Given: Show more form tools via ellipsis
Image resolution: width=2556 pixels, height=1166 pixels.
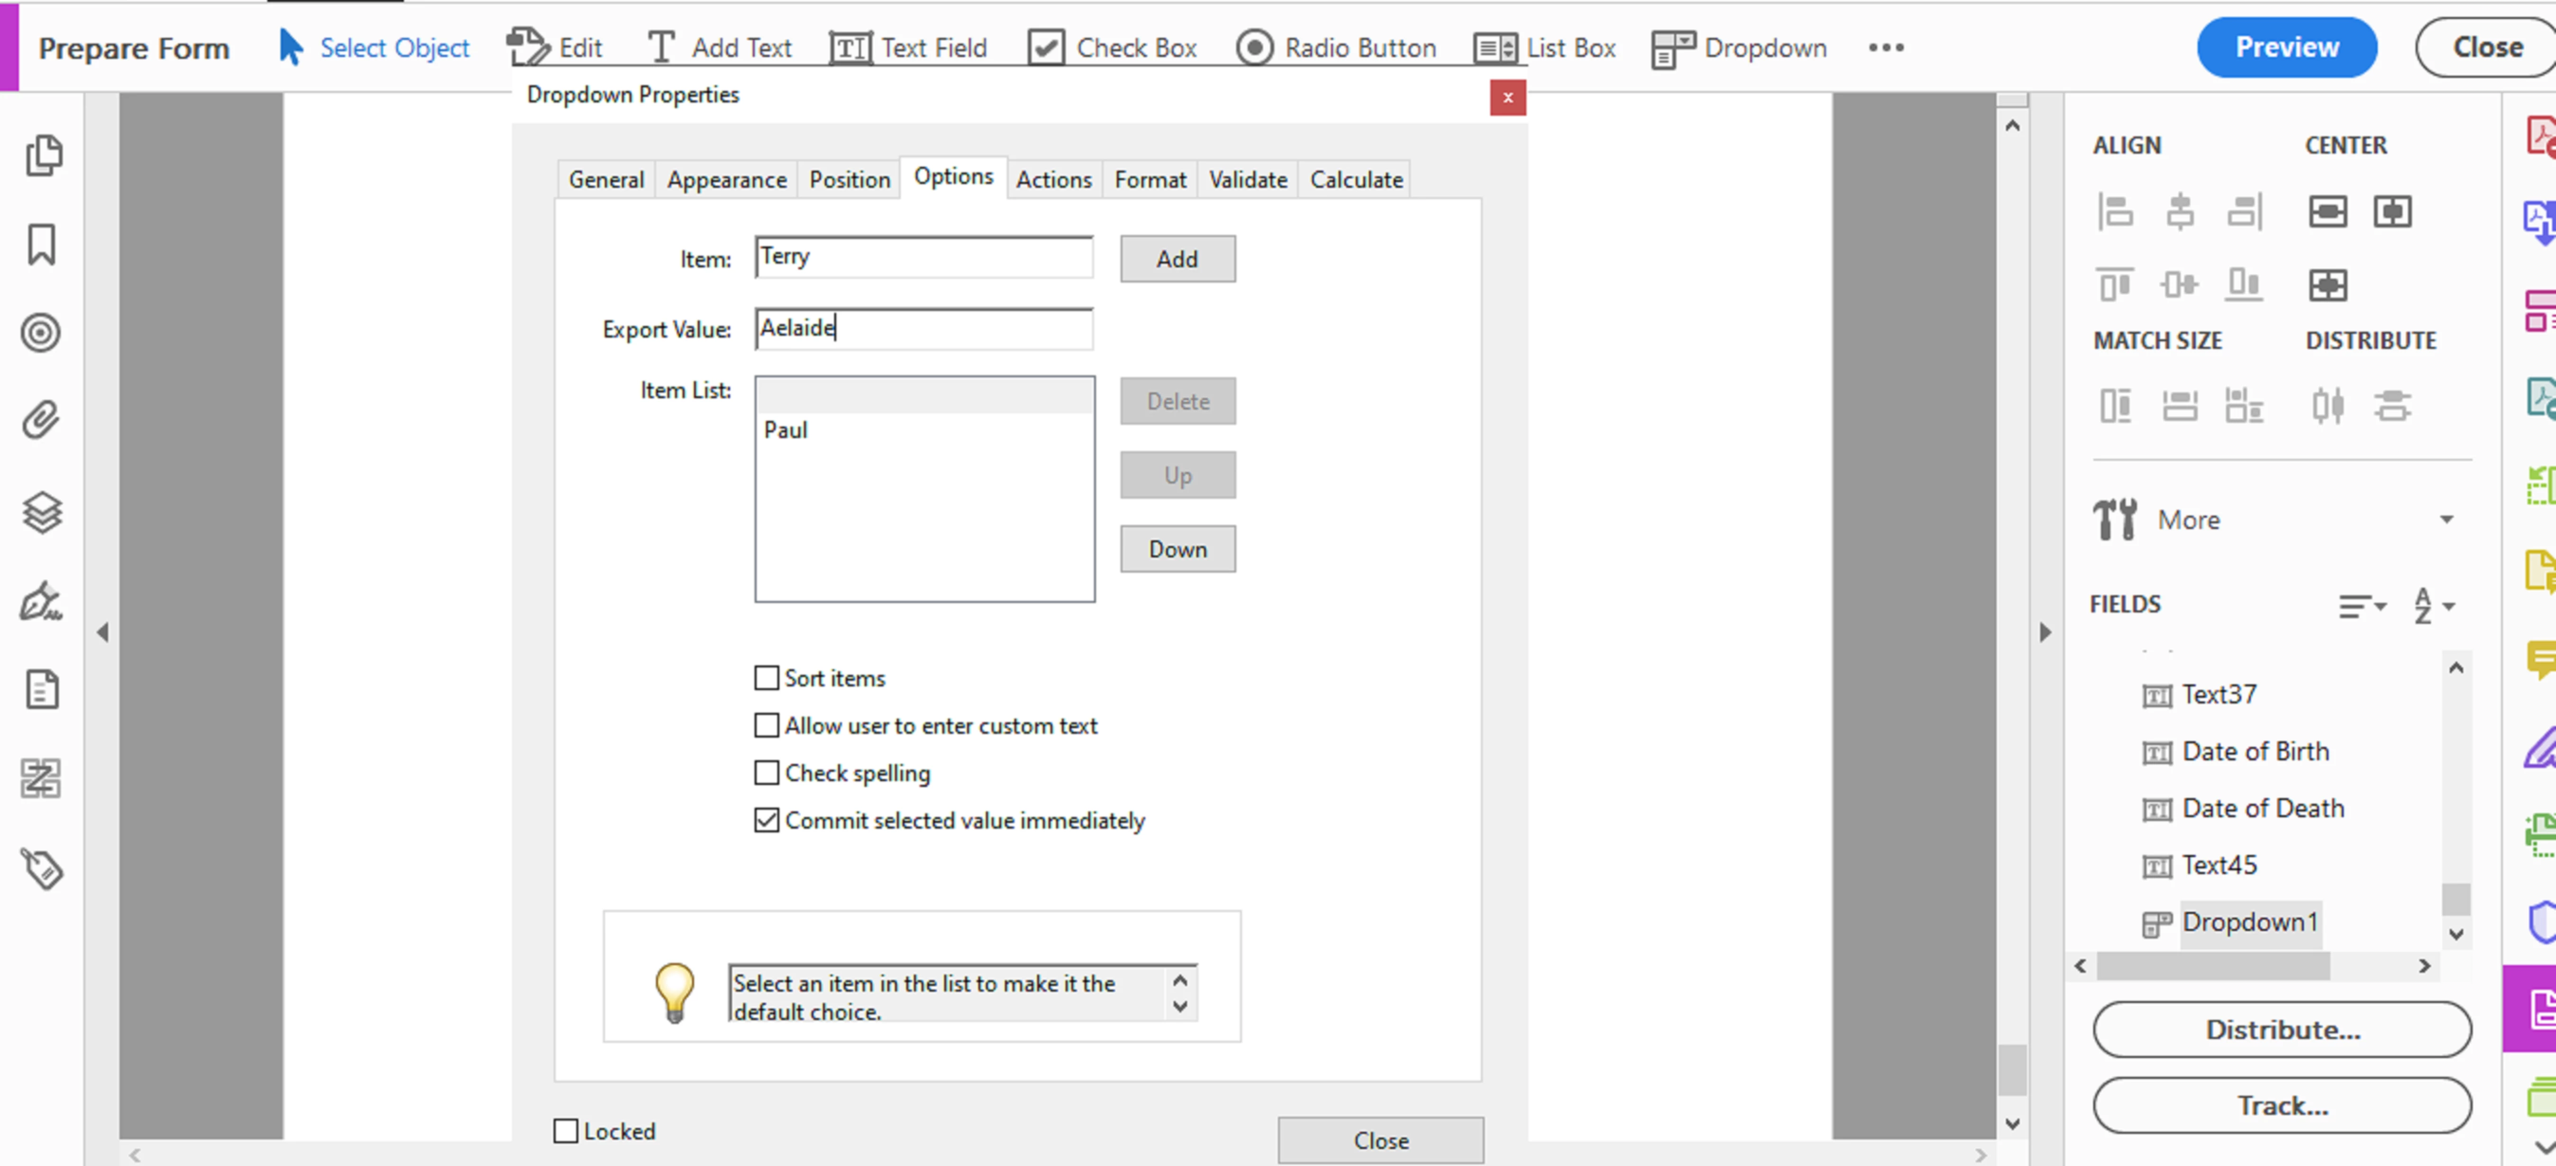Looking at the screenshot, I should pyautogui.click(x=1885, y=47).
